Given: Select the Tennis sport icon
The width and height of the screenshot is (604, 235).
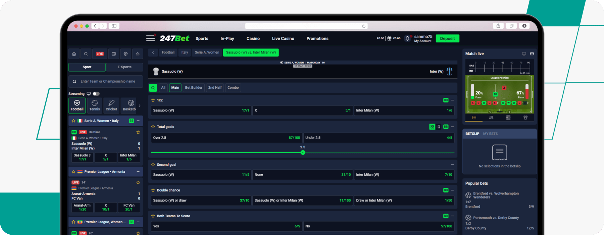Looking at the screenshot, I should [95, 105].
